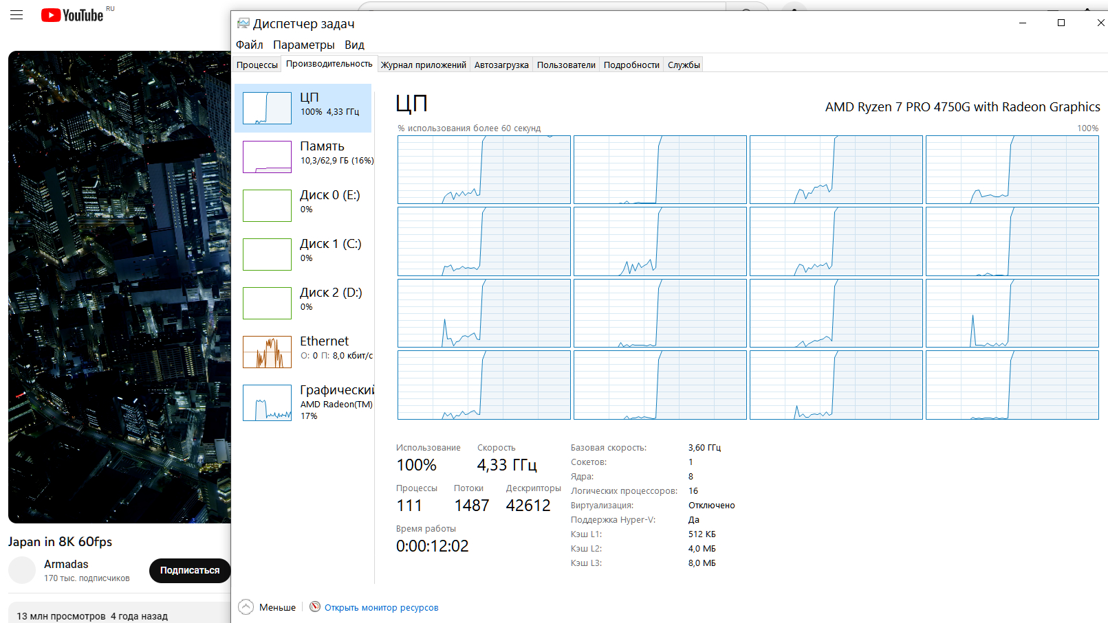
Task: Switch to the Пользователи tab
Action: (566, 65)
